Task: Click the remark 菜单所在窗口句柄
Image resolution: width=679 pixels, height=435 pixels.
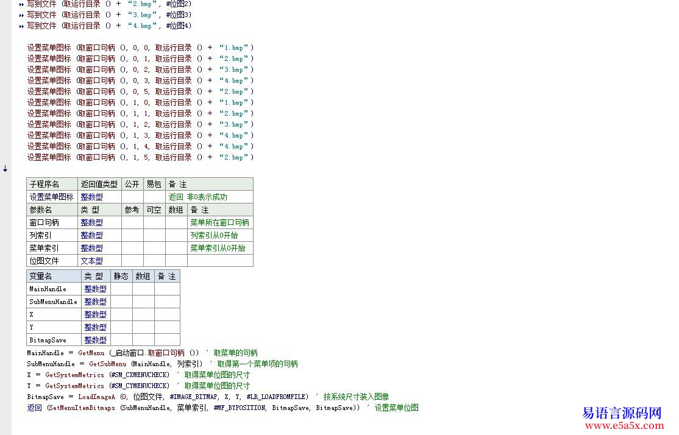Action: point(219,222)
